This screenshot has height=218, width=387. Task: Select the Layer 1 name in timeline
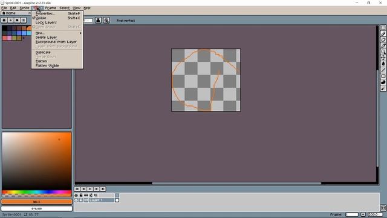point(102,200)
